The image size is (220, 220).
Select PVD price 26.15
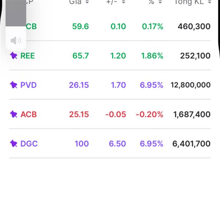click(x=79, y=85)
